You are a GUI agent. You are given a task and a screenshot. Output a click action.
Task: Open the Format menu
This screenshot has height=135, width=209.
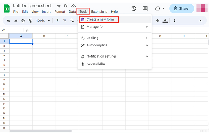(60, 12)
